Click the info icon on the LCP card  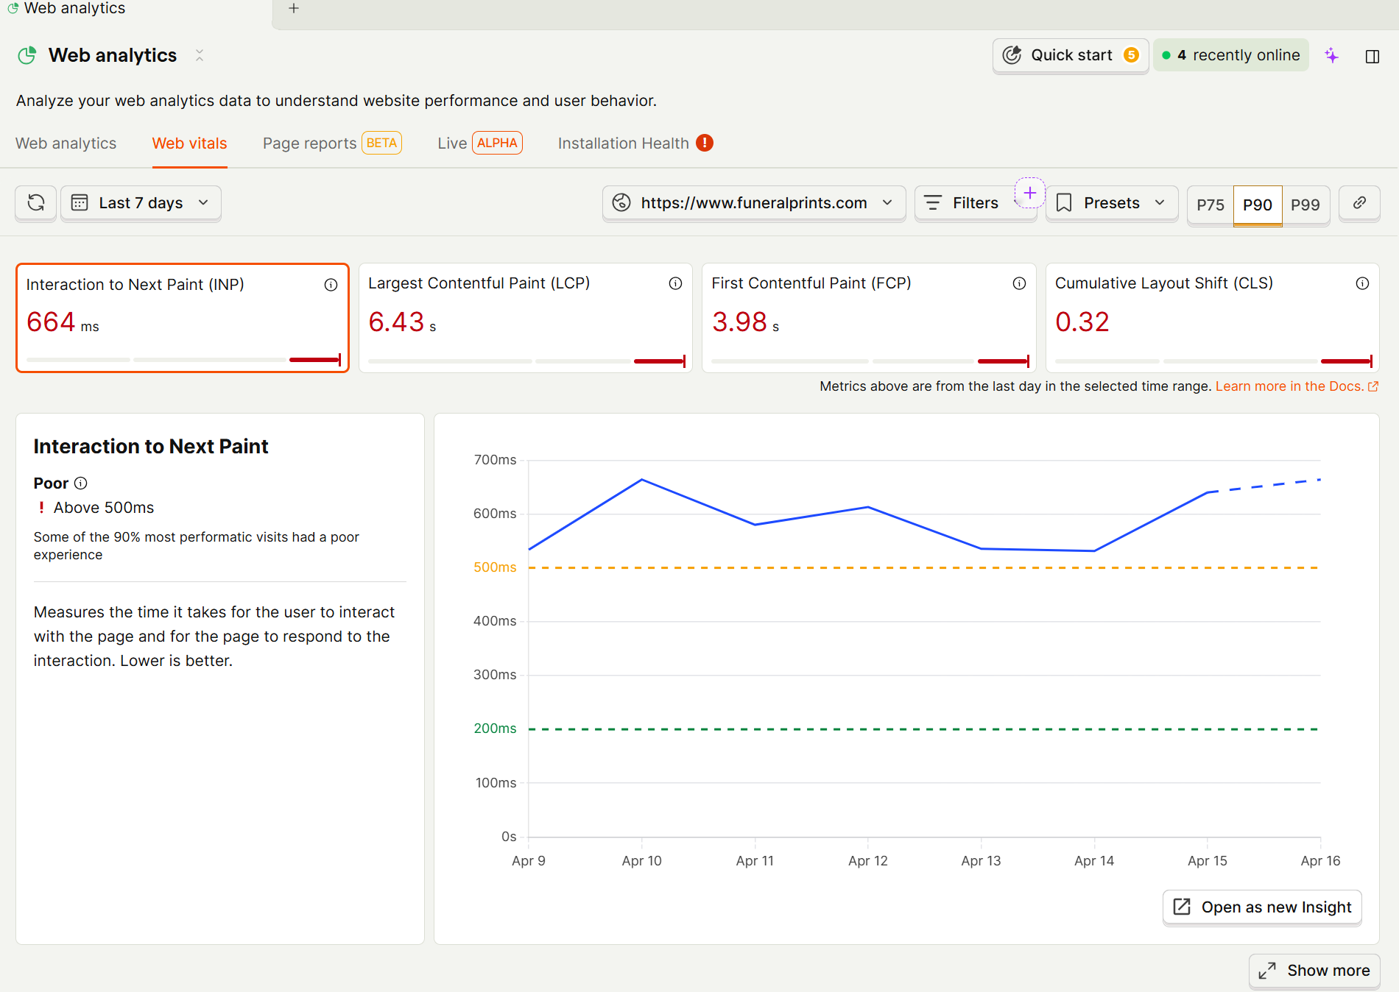pyautogui.click(x=674, y=283)
